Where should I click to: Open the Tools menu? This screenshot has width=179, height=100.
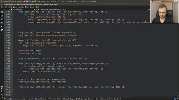click(x=27, y=7)
